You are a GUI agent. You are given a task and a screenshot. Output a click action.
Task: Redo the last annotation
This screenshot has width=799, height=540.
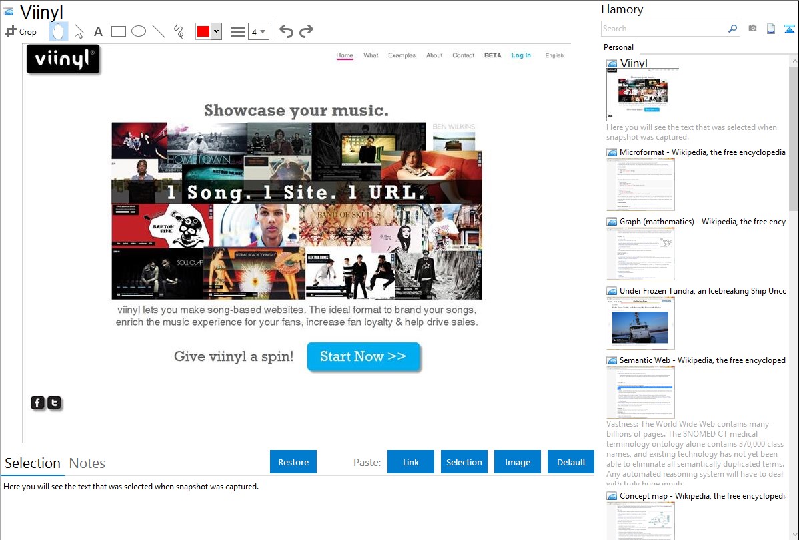click(x=306, y=31)
